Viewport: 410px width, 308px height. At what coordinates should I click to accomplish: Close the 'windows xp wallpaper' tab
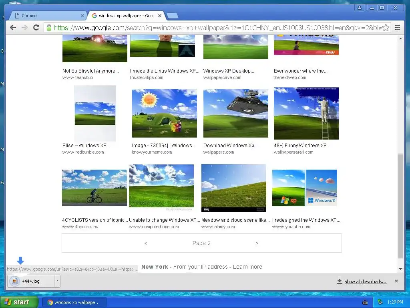pyautogui.click(x=160, y=16)
